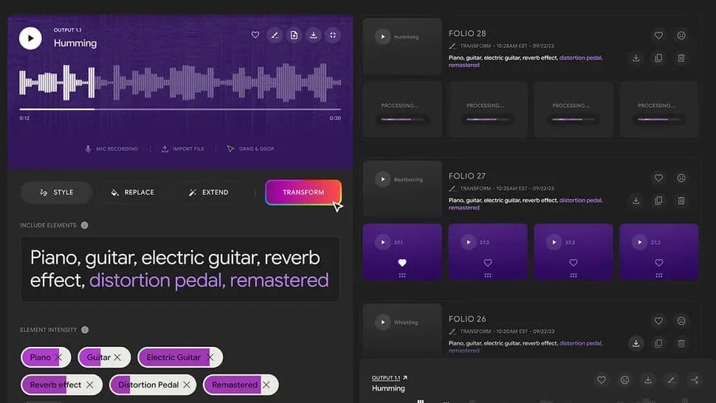
Task: Play Folio 26 Whistling source clip
Action: pyautogui.click(x=382, y=323)
